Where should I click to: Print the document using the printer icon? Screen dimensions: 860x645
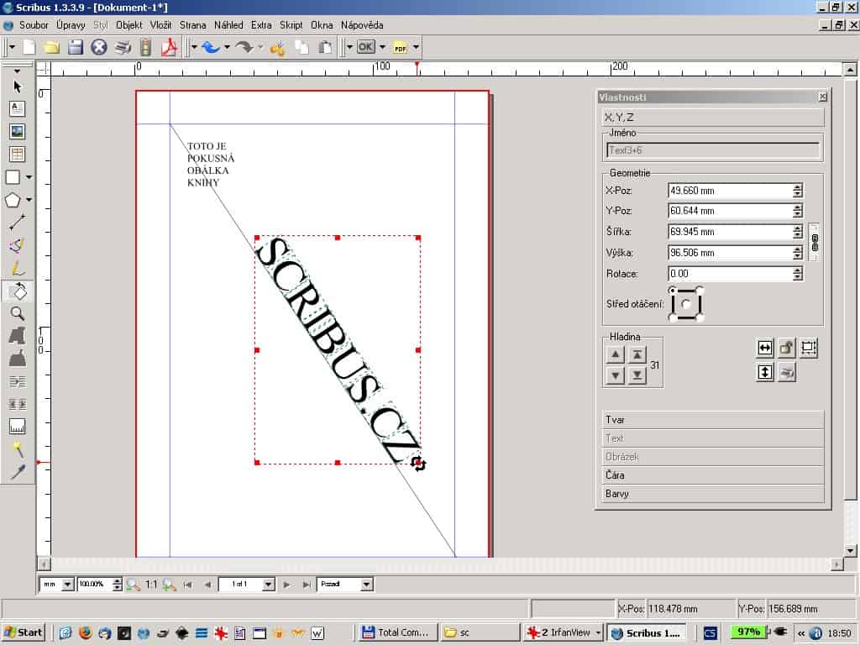[x=123, y=48]
